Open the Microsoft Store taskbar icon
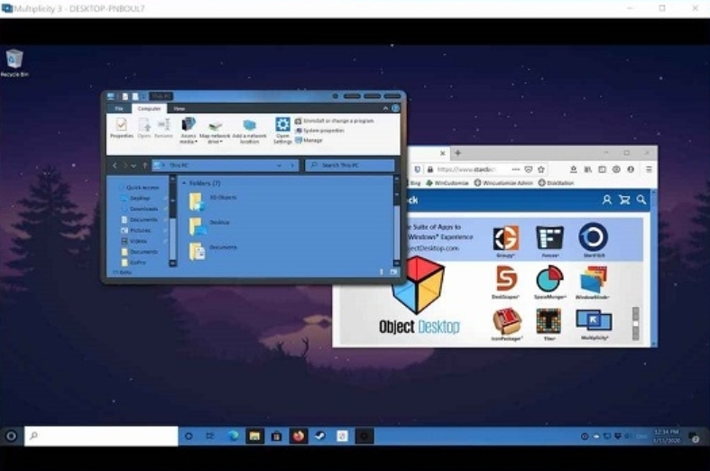Screen dimensions: 710x471 pyautogui.click(x=276, y=436)
